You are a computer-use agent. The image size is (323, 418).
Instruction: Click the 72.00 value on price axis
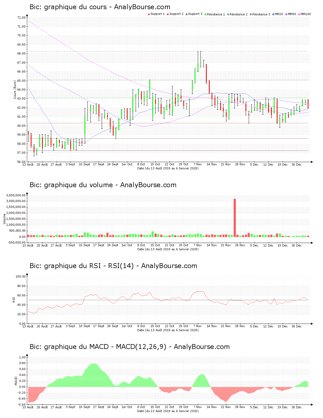coord(21,18)
